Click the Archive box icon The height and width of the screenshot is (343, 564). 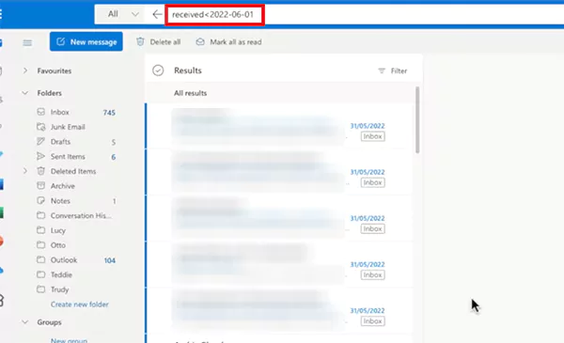point(41,185)
